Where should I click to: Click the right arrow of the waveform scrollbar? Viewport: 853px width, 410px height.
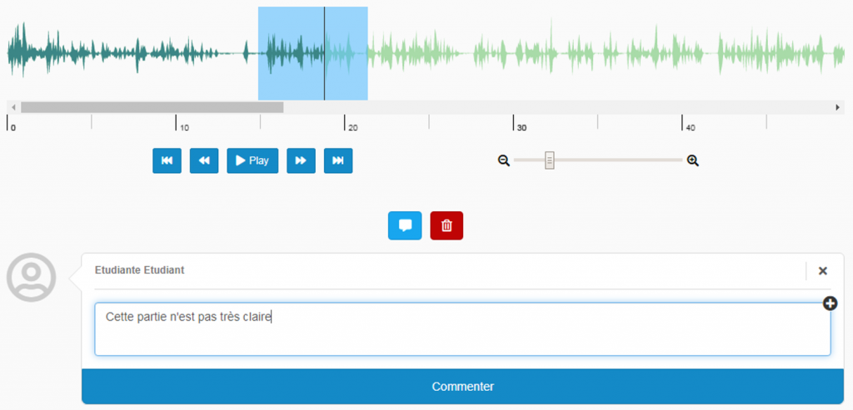tap(838, 107)
